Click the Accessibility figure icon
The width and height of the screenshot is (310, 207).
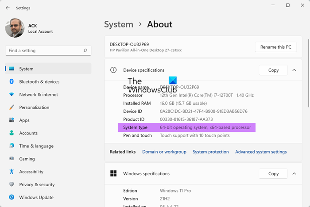12,172
